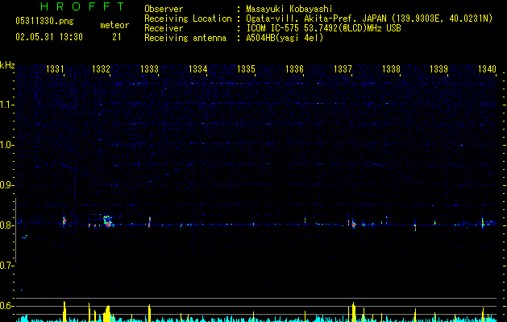Click the Receiving antenna label
The image size is (507, 322).
point(185,38)
